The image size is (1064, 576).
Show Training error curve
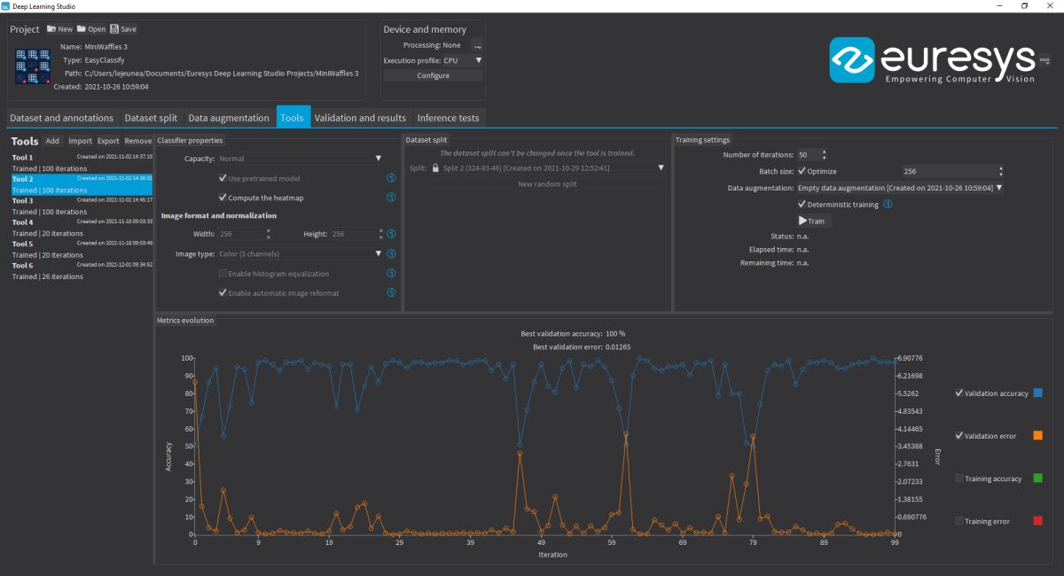pos(959,522)
